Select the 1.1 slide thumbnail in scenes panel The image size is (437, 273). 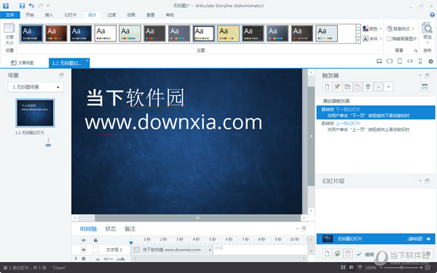pyautogui.click(x=35, y=113)
